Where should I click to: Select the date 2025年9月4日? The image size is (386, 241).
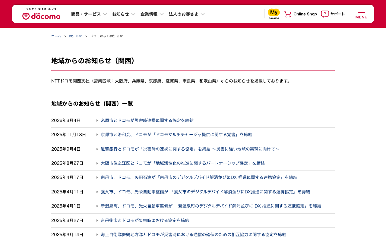(x=66, y=149)
